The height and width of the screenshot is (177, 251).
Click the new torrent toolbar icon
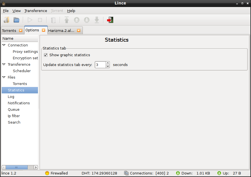pyautogui.click(x=6, y=20)
